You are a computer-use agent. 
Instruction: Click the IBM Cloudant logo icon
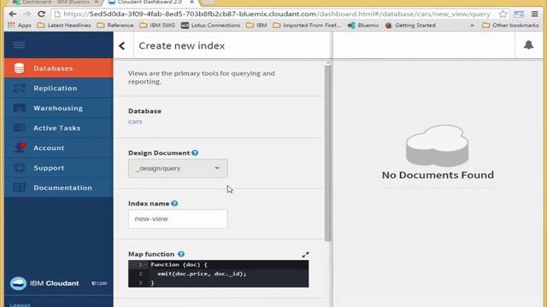click(x=18, y=283)
